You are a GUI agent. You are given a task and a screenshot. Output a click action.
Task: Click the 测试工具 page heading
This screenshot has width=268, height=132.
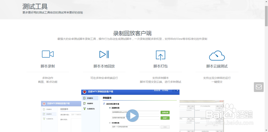tap(35, 6)
